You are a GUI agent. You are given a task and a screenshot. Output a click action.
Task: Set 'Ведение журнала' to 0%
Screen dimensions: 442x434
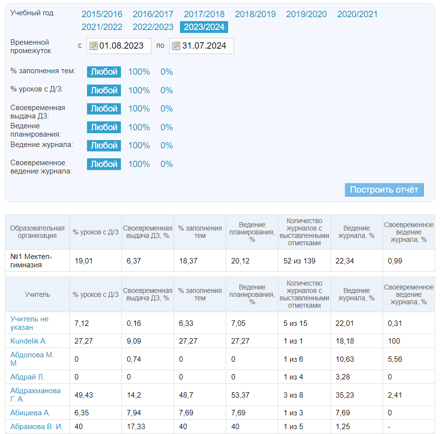tap(166, 145)
